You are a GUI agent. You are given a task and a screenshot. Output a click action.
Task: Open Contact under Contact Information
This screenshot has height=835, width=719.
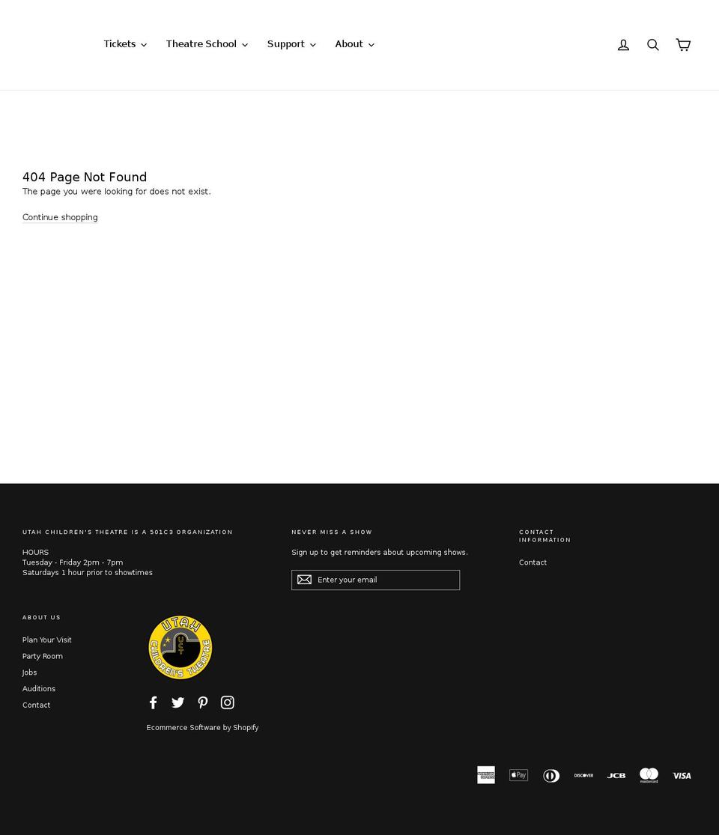click(x=533, y=562)
